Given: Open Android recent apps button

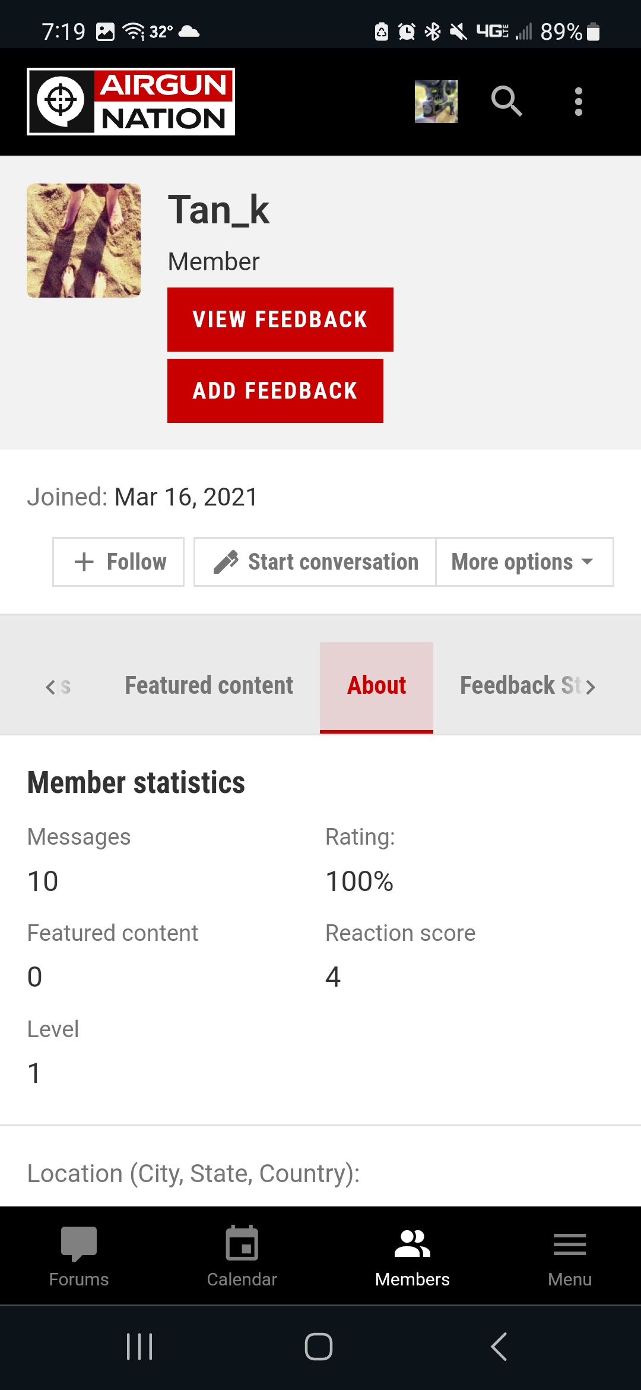Looking at the screenshot, I should [139, 1346].
